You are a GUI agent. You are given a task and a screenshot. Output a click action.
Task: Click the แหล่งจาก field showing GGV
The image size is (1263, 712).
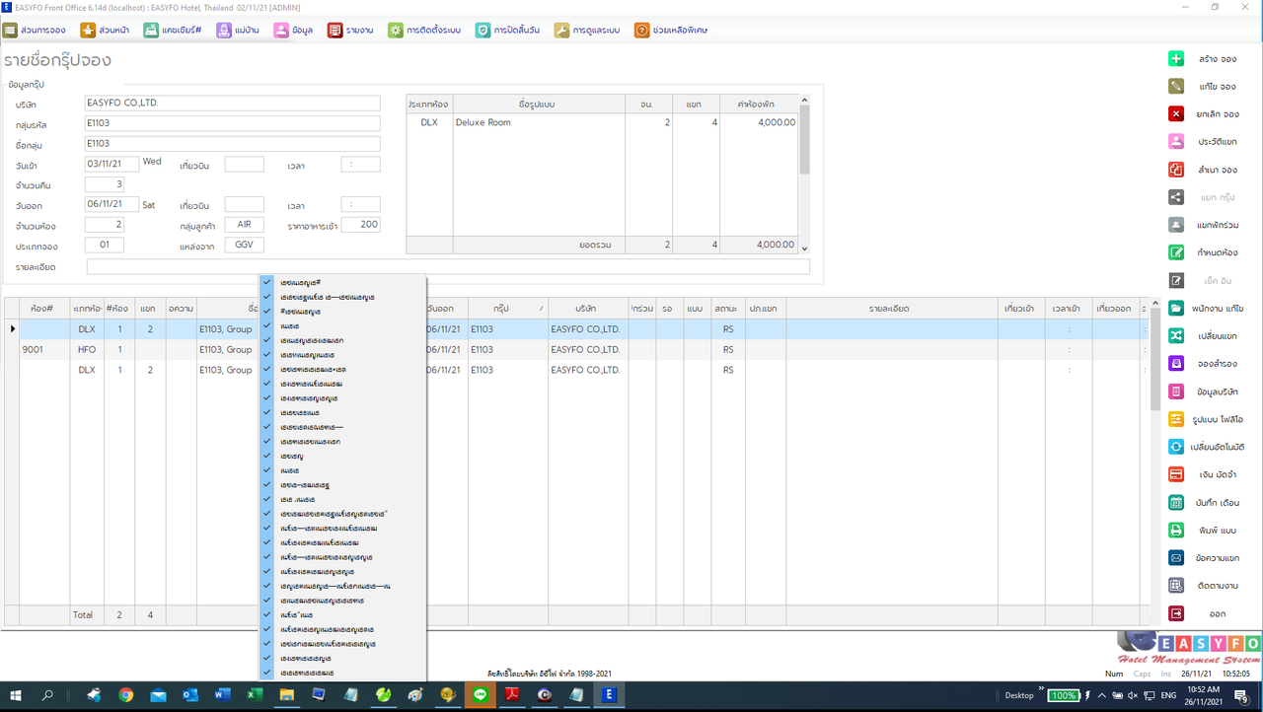pos(244,245)
